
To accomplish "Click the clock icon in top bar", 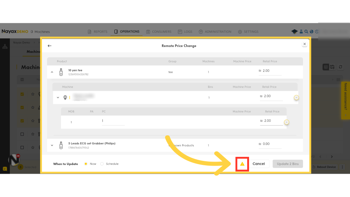I will (316, 32).
